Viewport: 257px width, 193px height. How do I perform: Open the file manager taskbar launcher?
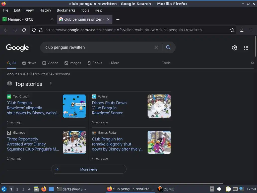36,189
